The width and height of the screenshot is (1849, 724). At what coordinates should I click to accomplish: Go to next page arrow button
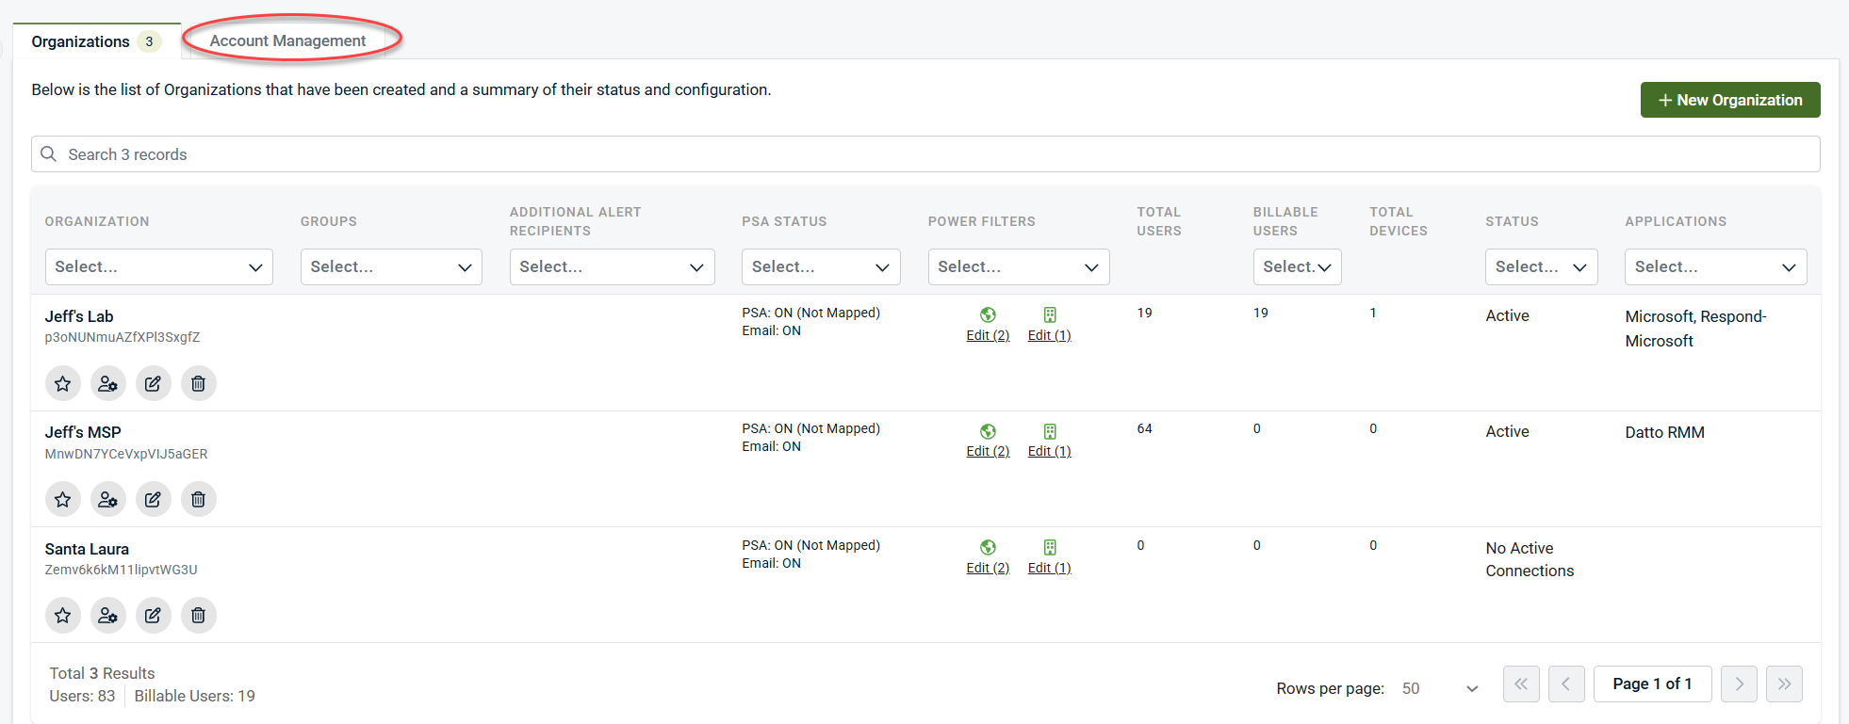(1739, 684)
